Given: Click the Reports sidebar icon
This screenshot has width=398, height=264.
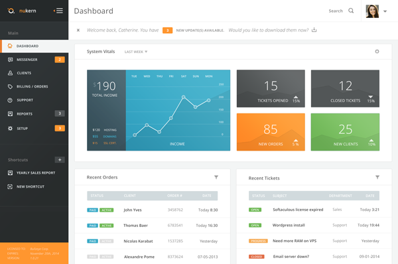Looking at the screenshot, I should click(x=10, y=113).
